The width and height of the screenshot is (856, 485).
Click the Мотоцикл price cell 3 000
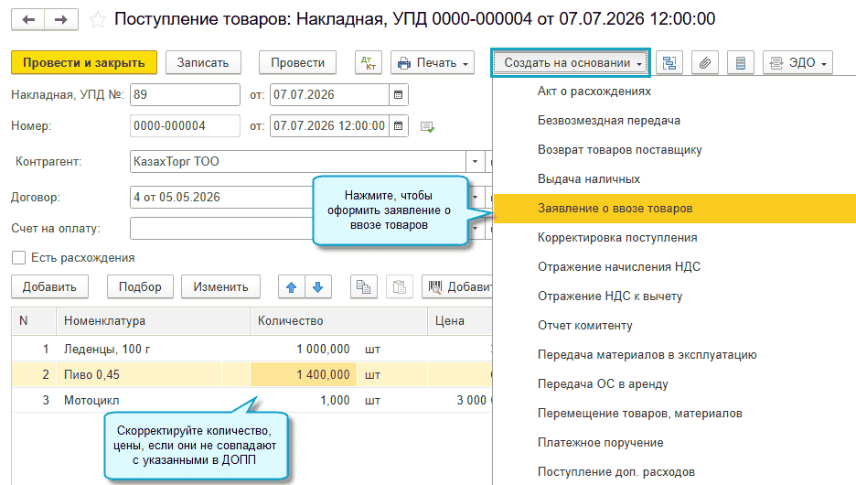tap(460, 400)
